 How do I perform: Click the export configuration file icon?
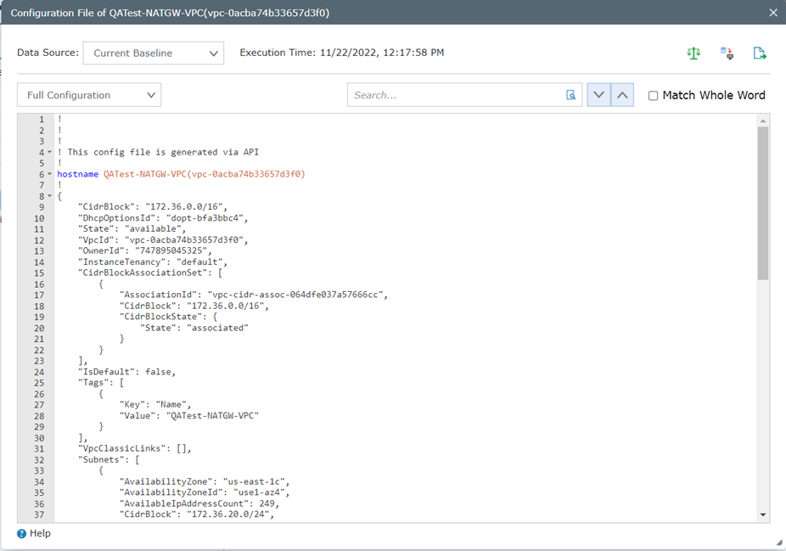[760, 53]
